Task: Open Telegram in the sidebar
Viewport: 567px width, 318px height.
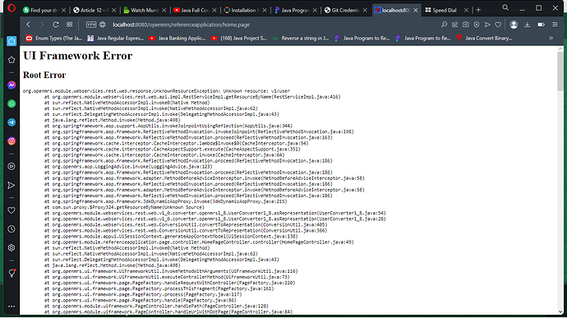Action: [12, 122]
